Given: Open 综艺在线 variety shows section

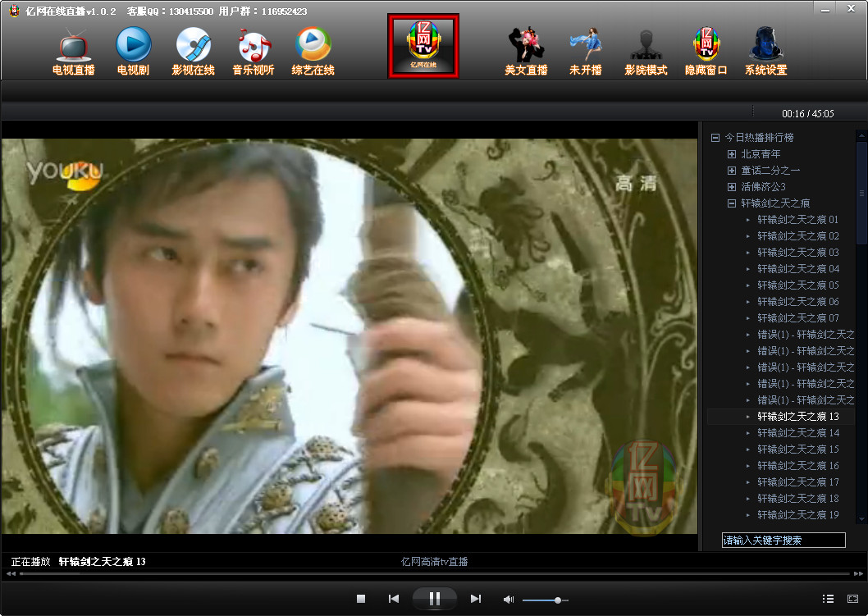Looking at the screenshot, I should pyautogui.click(x=313, y=52).
